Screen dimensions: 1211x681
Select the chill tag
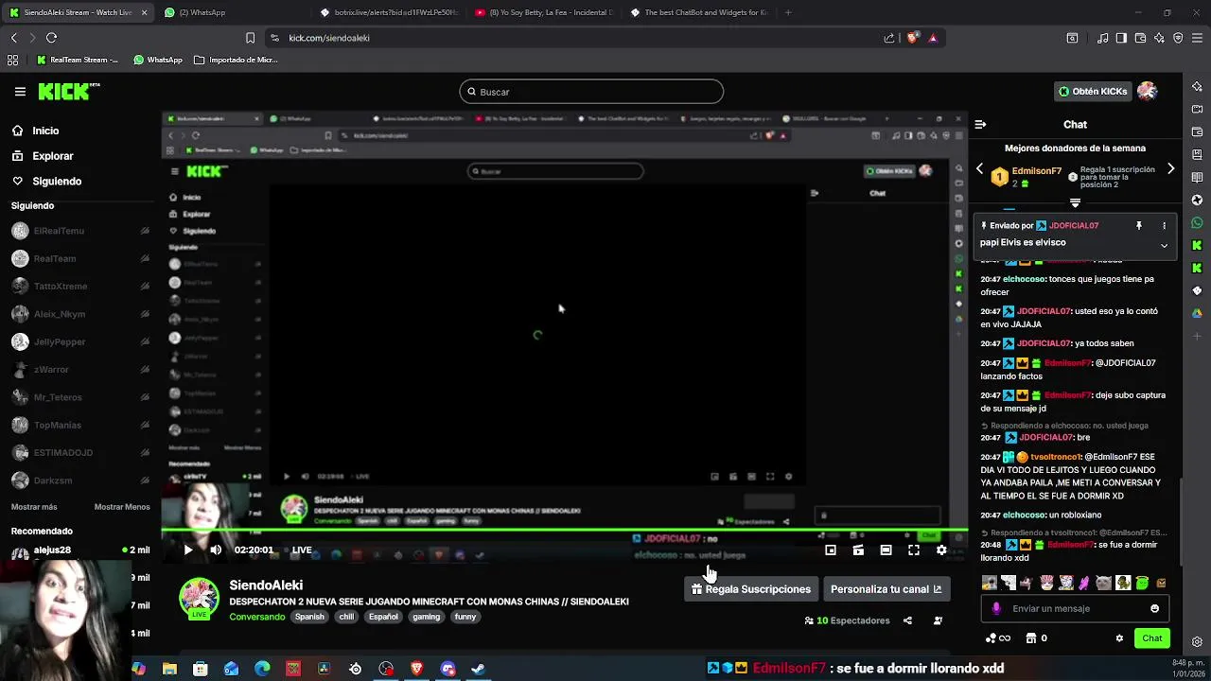pyautogui.click(x=346, y=617)
